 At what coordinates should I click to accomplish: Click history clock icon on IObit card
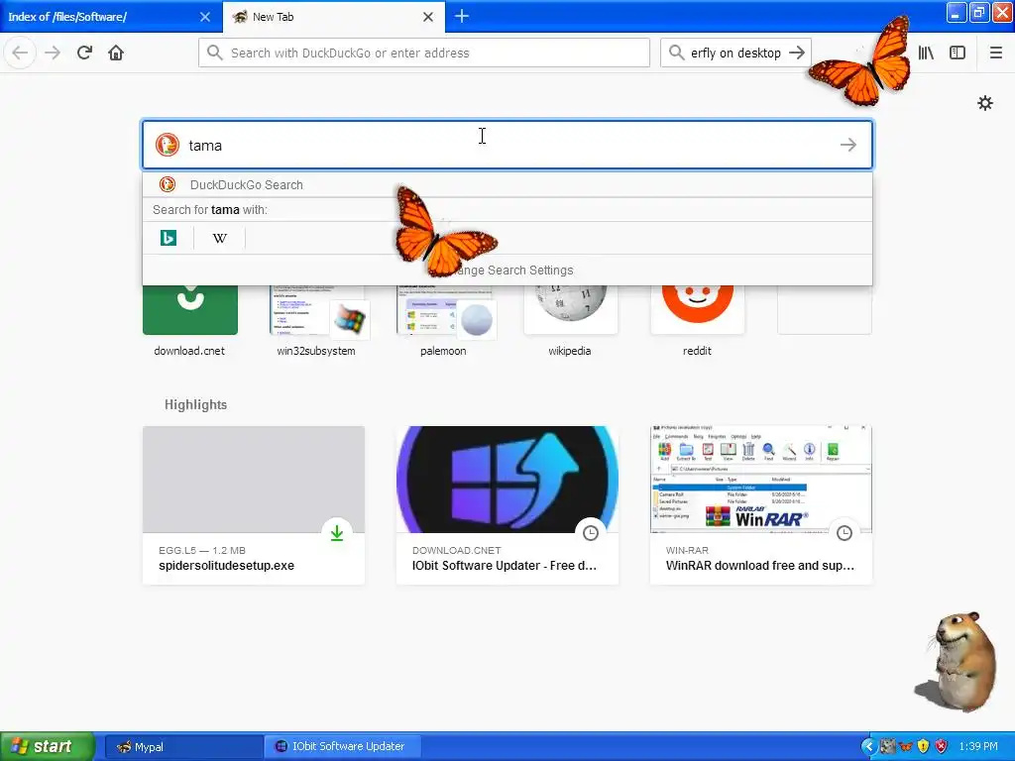click(x=591, y=532)
